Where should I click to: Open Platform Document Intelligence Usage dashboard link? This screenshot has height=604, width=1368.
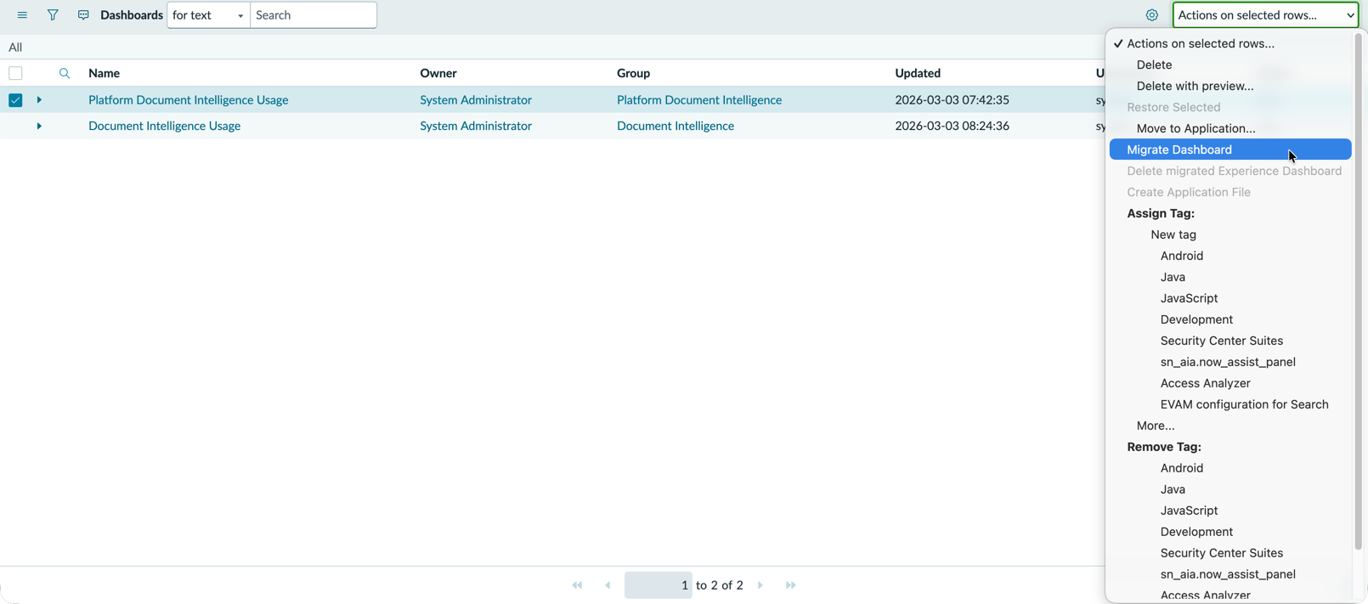[188, 100]
